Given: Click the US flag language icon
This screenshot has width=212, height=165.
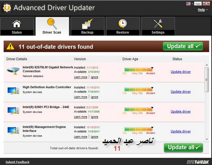Looking at the screenshot, I should coord(188,3).
